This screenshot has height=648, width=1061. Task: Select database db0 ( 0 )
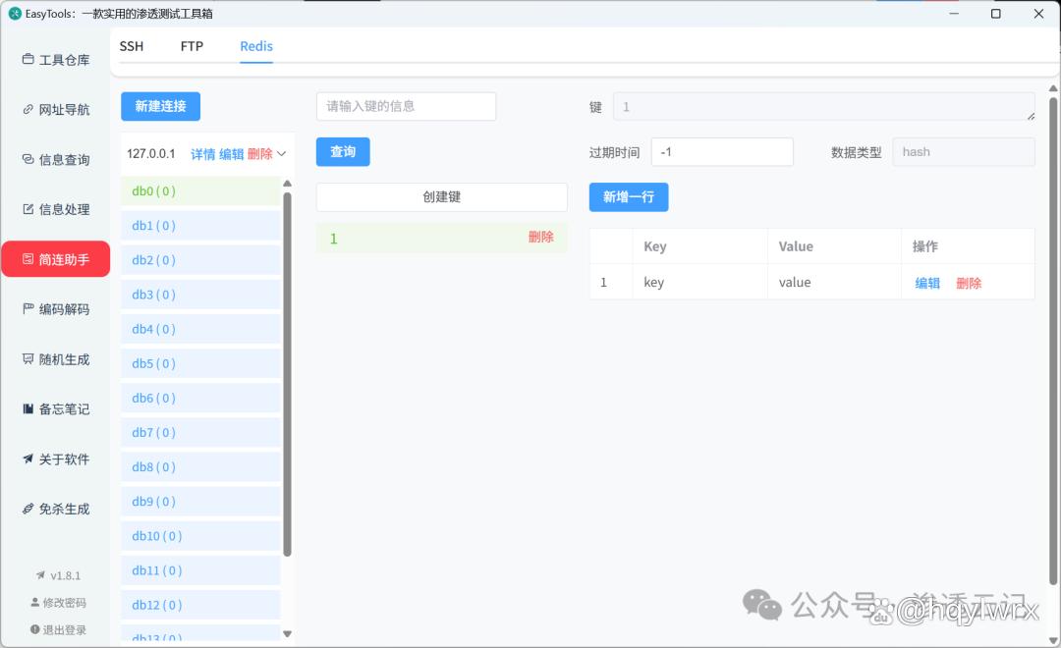pos(200,190)
